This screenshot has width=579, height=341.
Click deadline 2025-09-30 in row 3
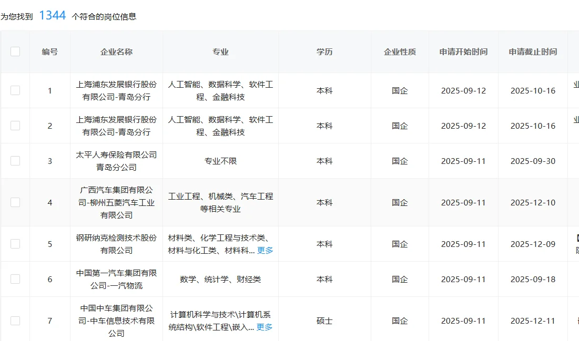point(533,161)
